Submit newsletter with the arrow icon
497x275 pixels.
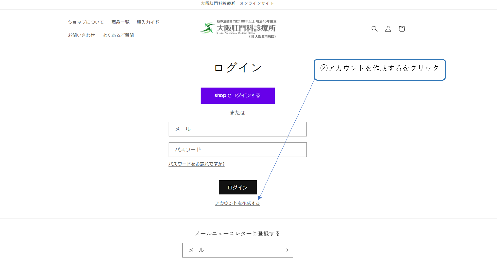[x=286, y=250]
